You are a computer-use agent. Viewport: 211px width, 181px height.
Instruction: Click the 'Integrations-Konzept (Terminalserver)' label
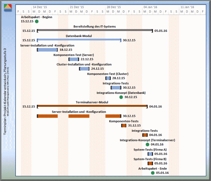tap(148, 140)
